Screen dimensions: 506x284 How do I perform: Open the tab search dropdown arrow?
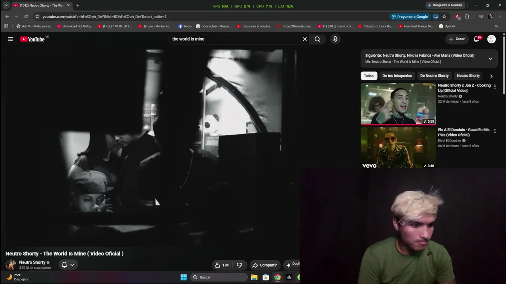pos(6,6)
